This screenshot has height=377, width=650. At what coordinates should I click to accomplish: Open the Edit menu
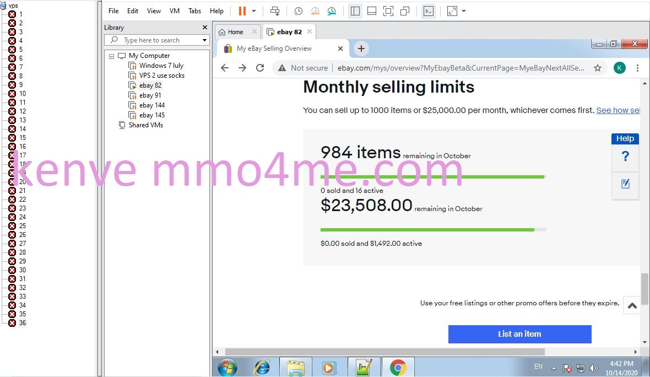[x=133, y=11]
